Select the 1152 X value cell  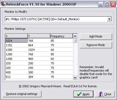click(x=16, y=45)
